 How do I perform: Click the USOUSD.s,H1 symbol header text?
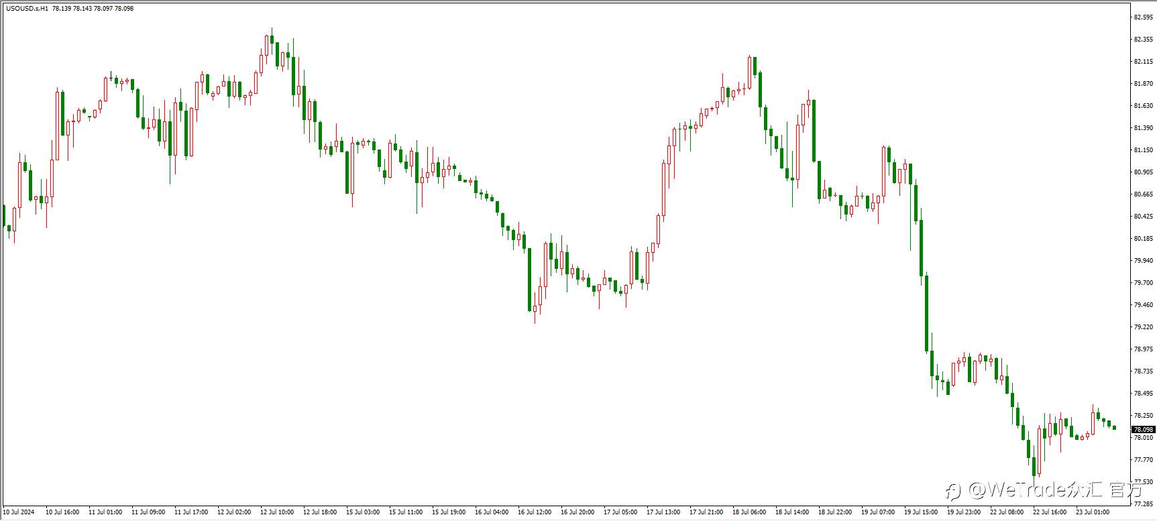coord(27,9)
